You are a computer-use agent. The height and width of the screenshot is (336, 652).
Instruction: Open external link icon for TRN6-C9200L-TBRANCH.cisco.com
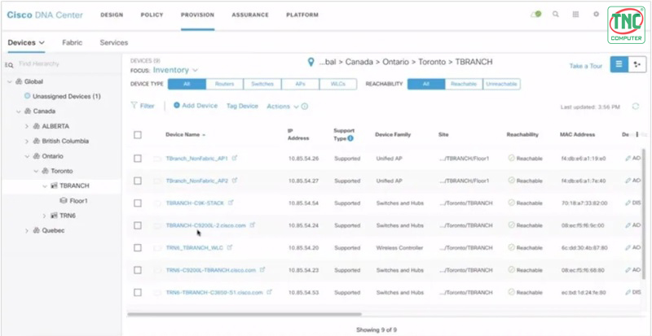[262, 270]
